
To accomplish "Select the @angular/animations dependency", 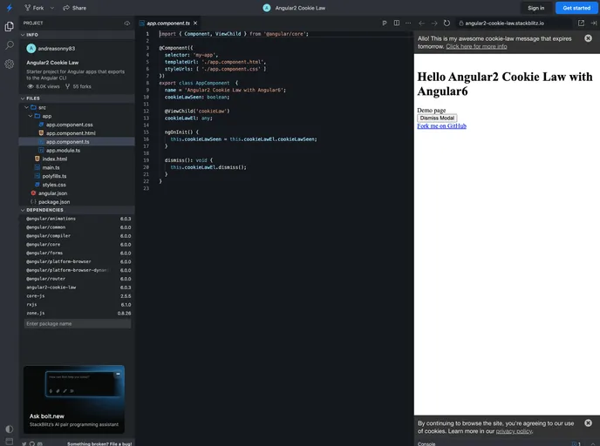I will pos(77,219).
